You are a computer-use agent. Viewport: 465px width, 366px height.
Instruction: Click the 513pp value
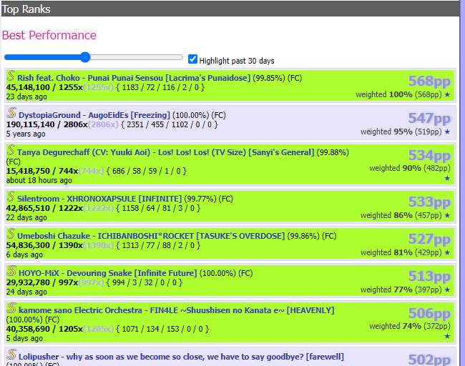pos(429,276)
